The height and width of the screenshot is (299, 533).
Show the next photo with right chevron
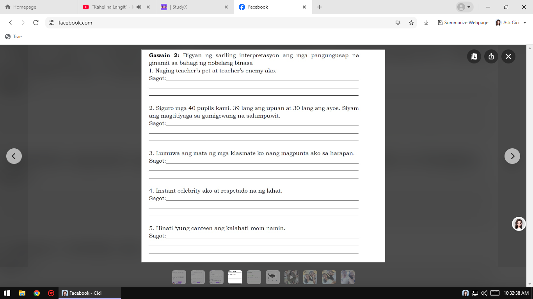[512, 156]
